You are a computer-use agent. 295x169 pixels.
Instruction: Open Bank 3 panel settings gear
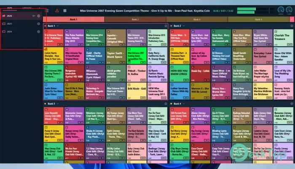click(166, 104)
